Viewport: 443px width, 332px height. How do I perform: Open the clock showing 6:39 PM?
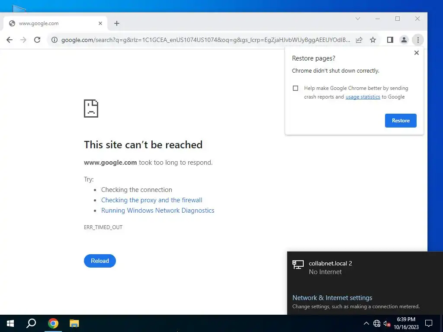point(406,323)
